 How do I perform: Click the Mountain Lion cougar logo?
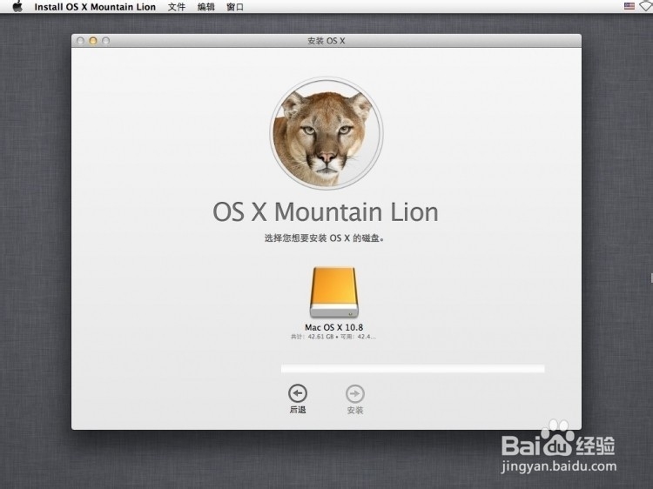coord(326,133)
